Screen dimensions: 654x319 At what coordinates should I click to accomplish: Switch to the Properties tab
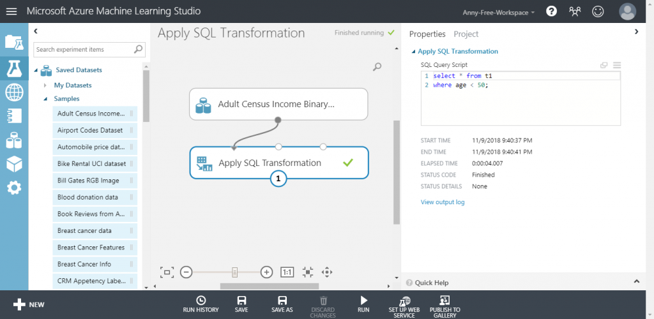[427, 34]
